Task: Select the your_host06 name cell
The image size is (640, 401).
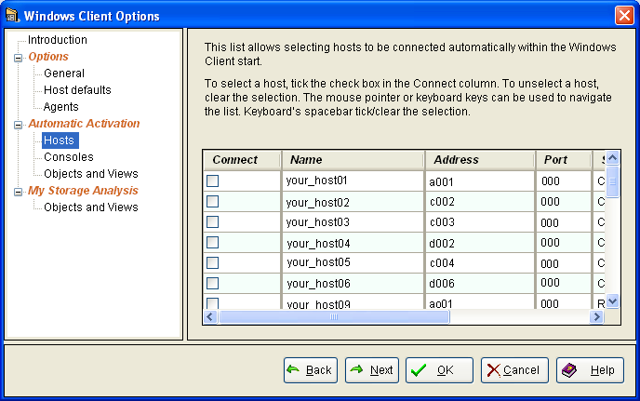Action: pyautogui.click(x=353, y=283)
